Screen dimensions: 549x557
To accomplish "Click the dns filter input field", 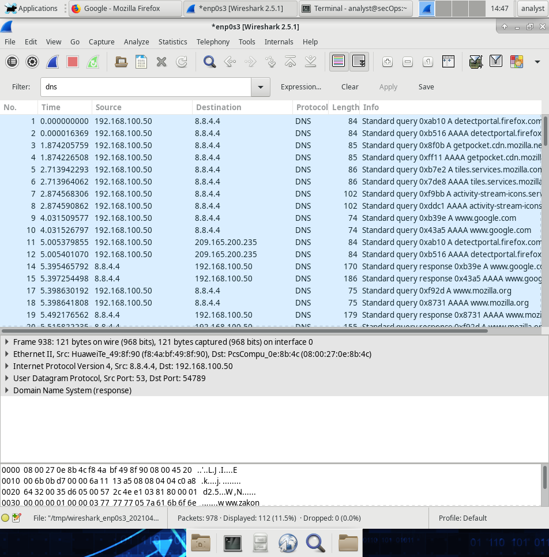I will pos(145,87).
